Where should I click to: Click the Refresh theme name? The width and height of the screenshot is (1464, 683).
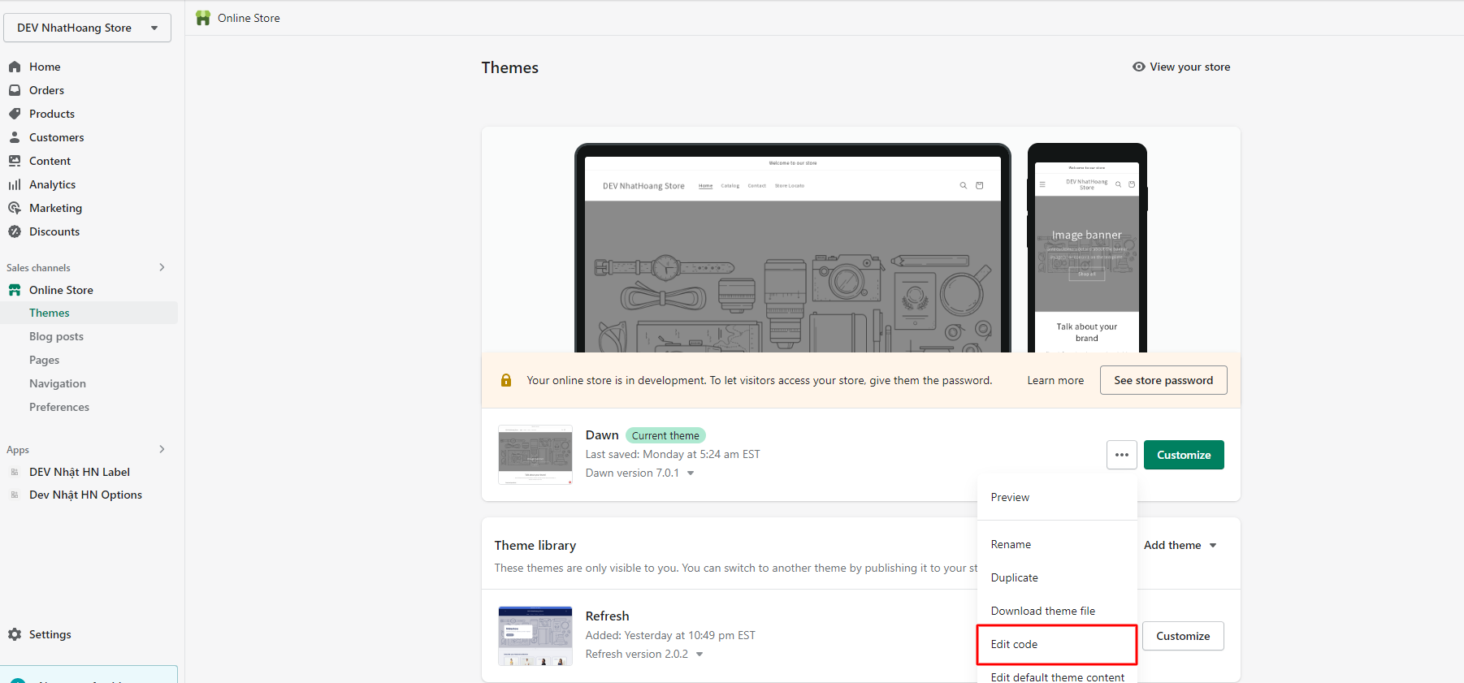pos(608,616)
